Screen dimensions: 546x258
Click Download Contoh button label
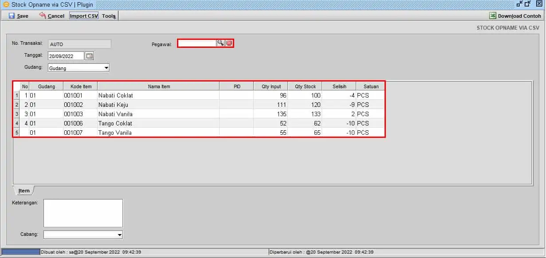pos(519,16)
